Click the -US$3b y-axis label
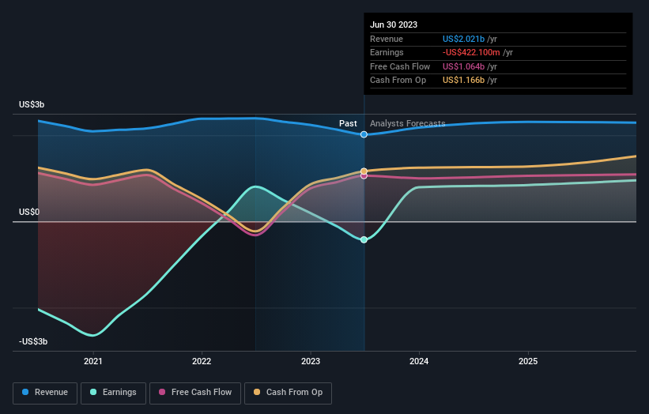The image size is (649, 414). pyautogui.click(x=33, y=341)
